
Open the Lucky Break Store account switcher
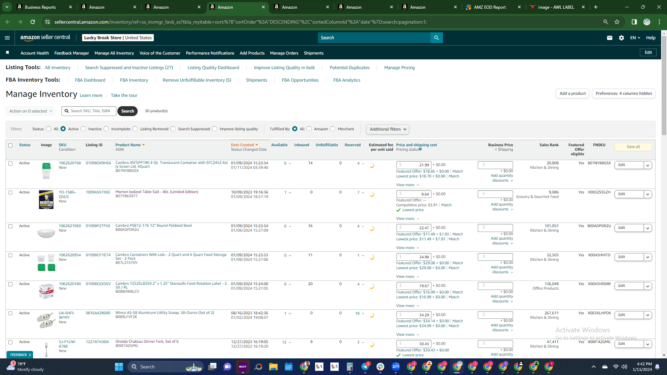point(118,38)
